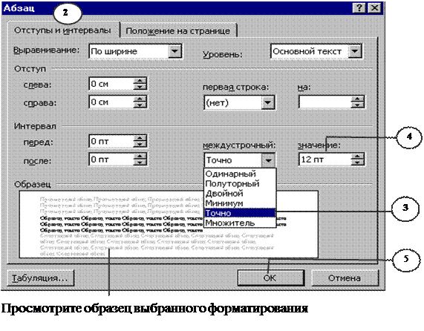Screen dimensions: 424x331
Task: Switch to the Положение на странице tab
Action: (178, 30)
